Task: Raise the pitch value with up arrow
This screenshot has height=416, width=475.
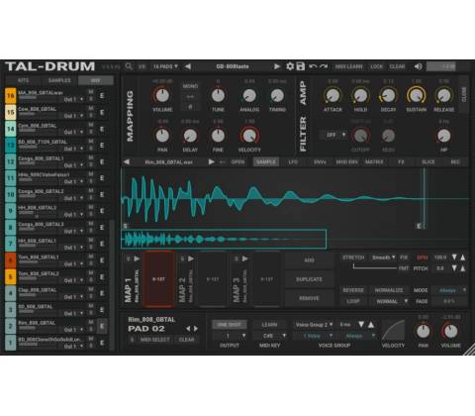Action: [463, 268]
